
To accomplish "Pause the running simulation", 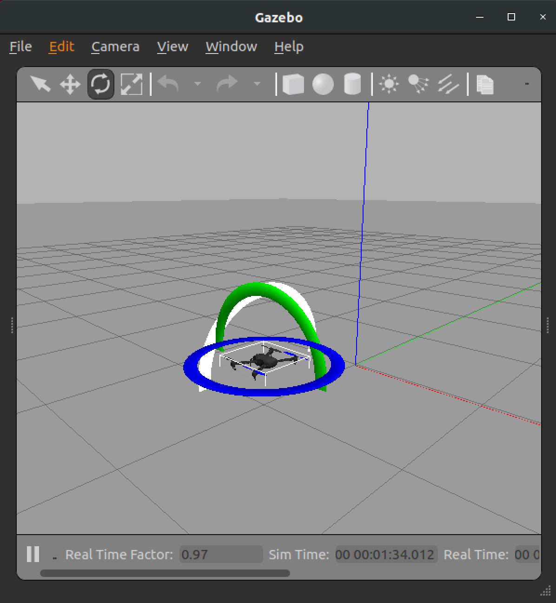I will (x=33, y=554).
